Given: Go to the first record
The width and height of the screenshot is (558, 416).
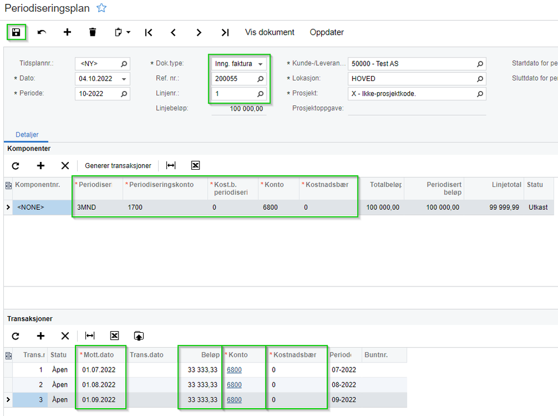Looking at the screenshot, I should (x=149, y=32).
